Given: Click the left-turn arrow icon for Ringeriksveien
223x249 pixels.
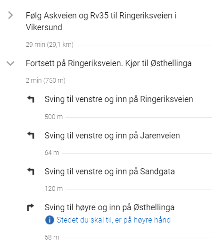Looking at the screenshot, I should tap(31, 99).
